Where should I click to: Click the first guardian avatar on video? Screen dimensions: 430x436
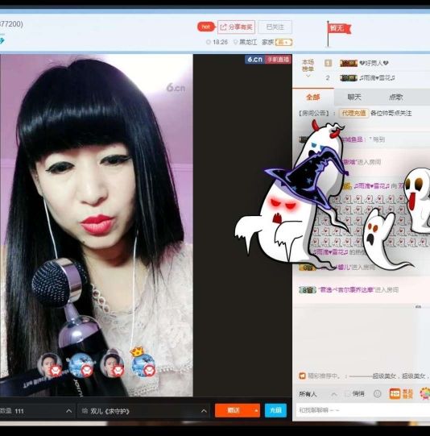50,364
